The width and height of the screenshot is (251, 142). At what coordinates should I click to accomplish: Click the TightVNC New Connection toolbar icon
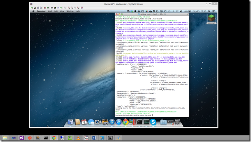[32, 8]
